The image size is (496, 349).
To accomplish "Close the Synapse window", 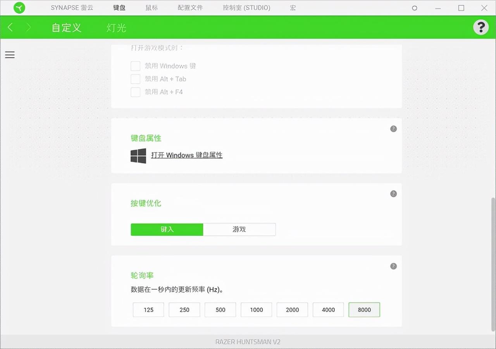I will point(484,8).
